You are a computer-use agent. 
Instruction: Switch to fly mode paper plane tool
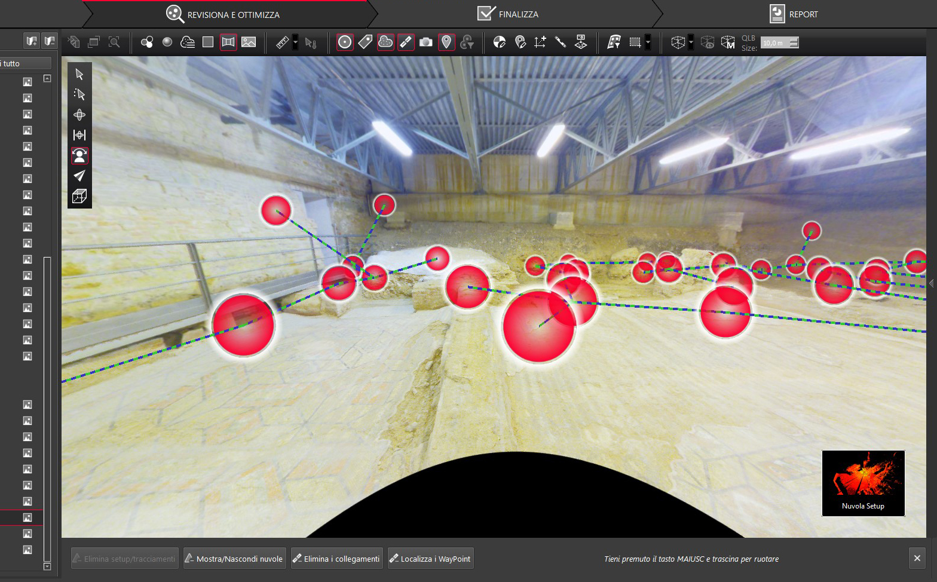tap(79, 176)
